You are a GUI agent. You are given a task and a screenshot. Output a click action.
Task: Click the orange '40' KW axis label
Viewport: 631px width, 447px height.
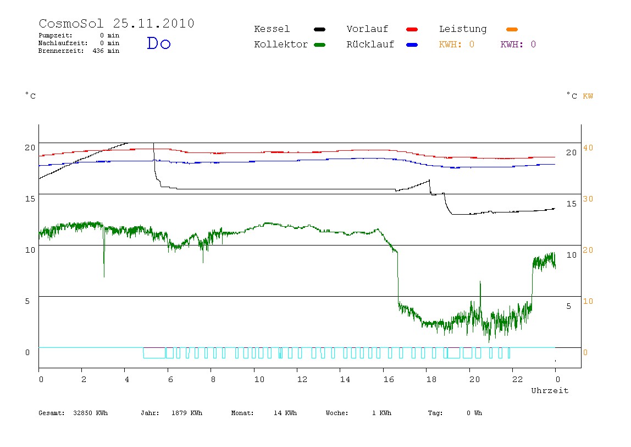click(x=588, y=148)
